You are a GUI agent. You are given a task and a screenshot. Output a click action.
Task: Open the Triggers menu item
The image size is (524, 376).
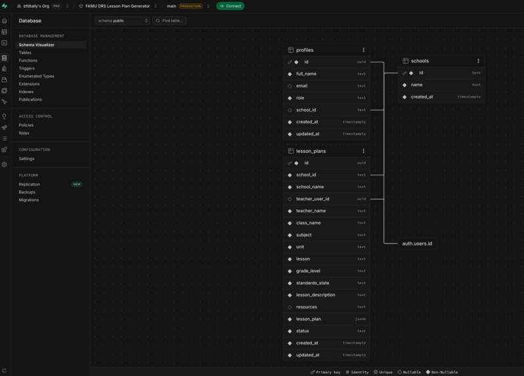(27, 68)
